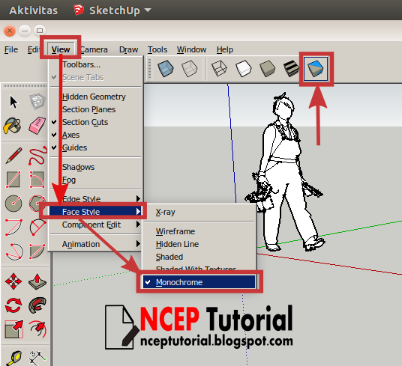Pick the Rotated Rectangle tool
This screenshot has width=402, height=366.
tap(37, 180)
